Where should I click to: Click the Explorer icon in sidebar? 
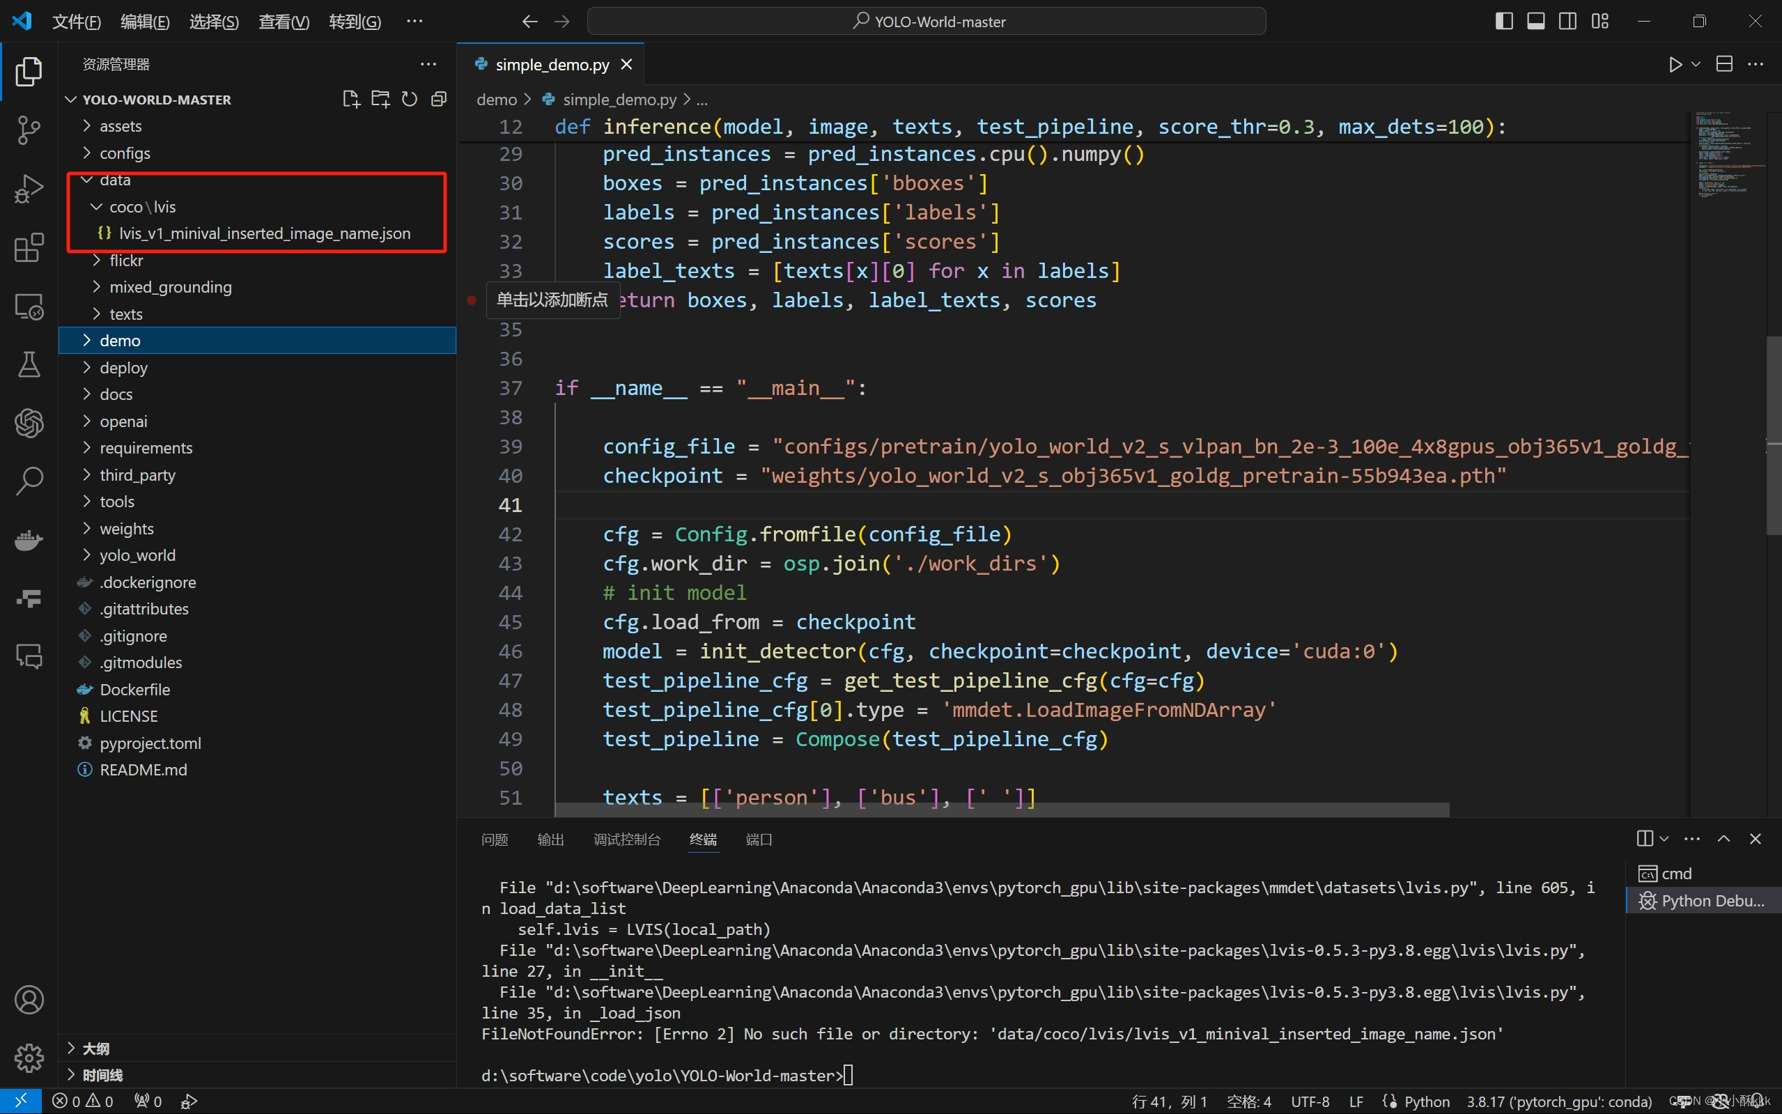(29, 72)
